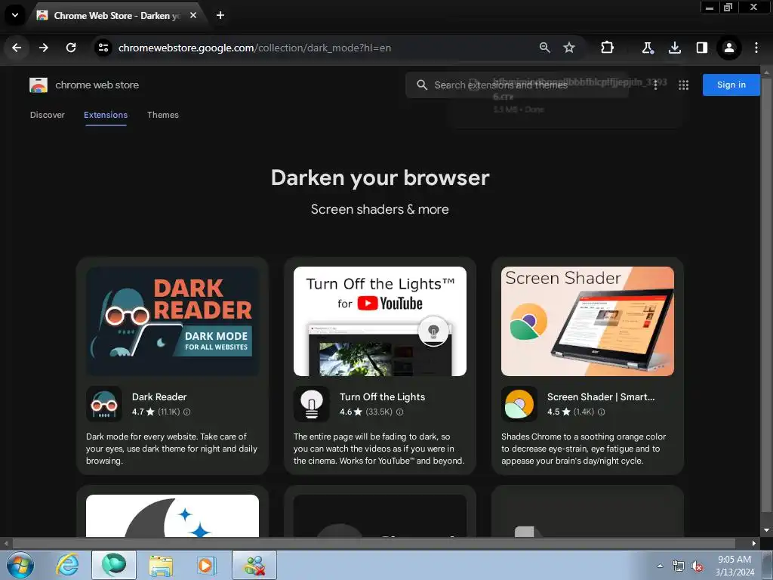Open the Screen Shader | Smart... title link
The width and height of the screenshot is (773, 580).
click(x=601, y=397)
